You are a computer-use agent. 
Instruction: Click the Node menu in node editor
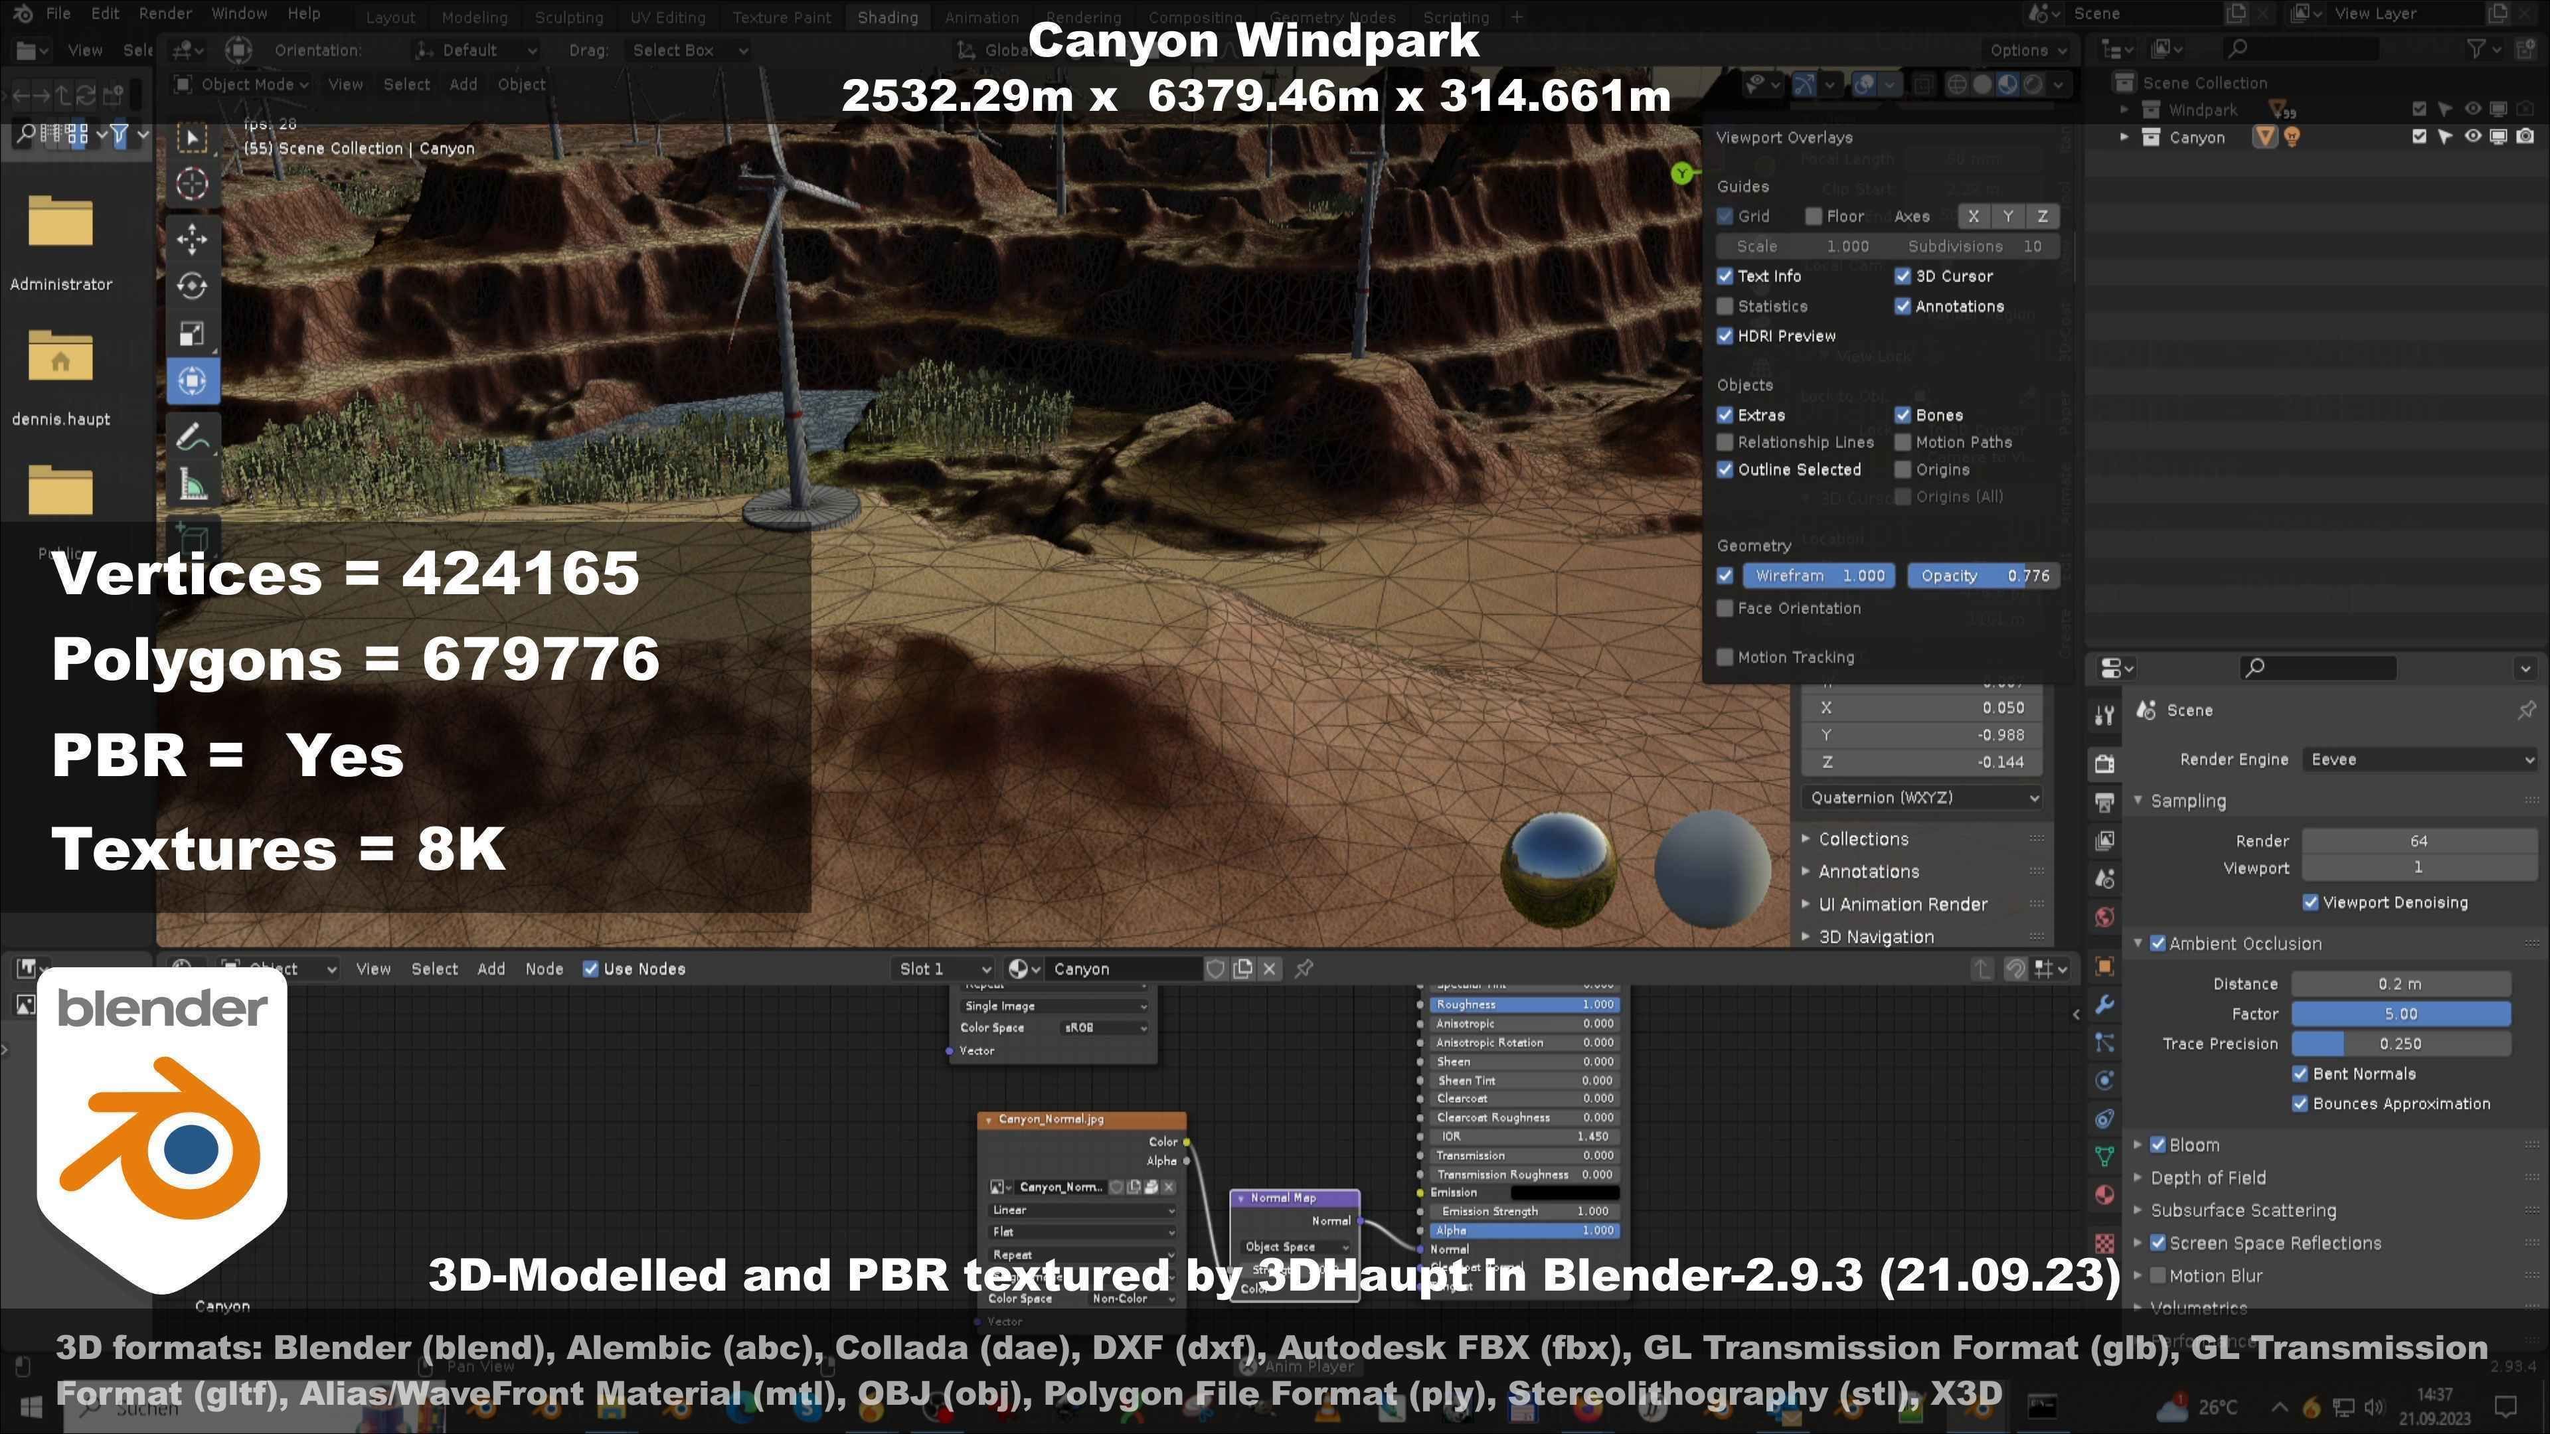click(x=543, y=969)
